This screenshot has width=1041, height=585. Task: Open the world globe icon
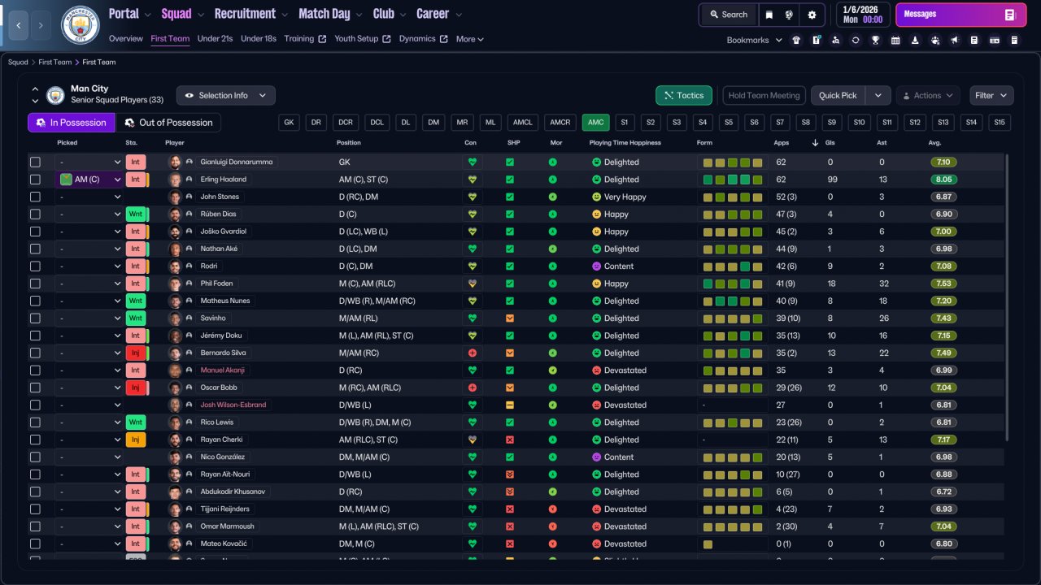(x=789, y=15)
